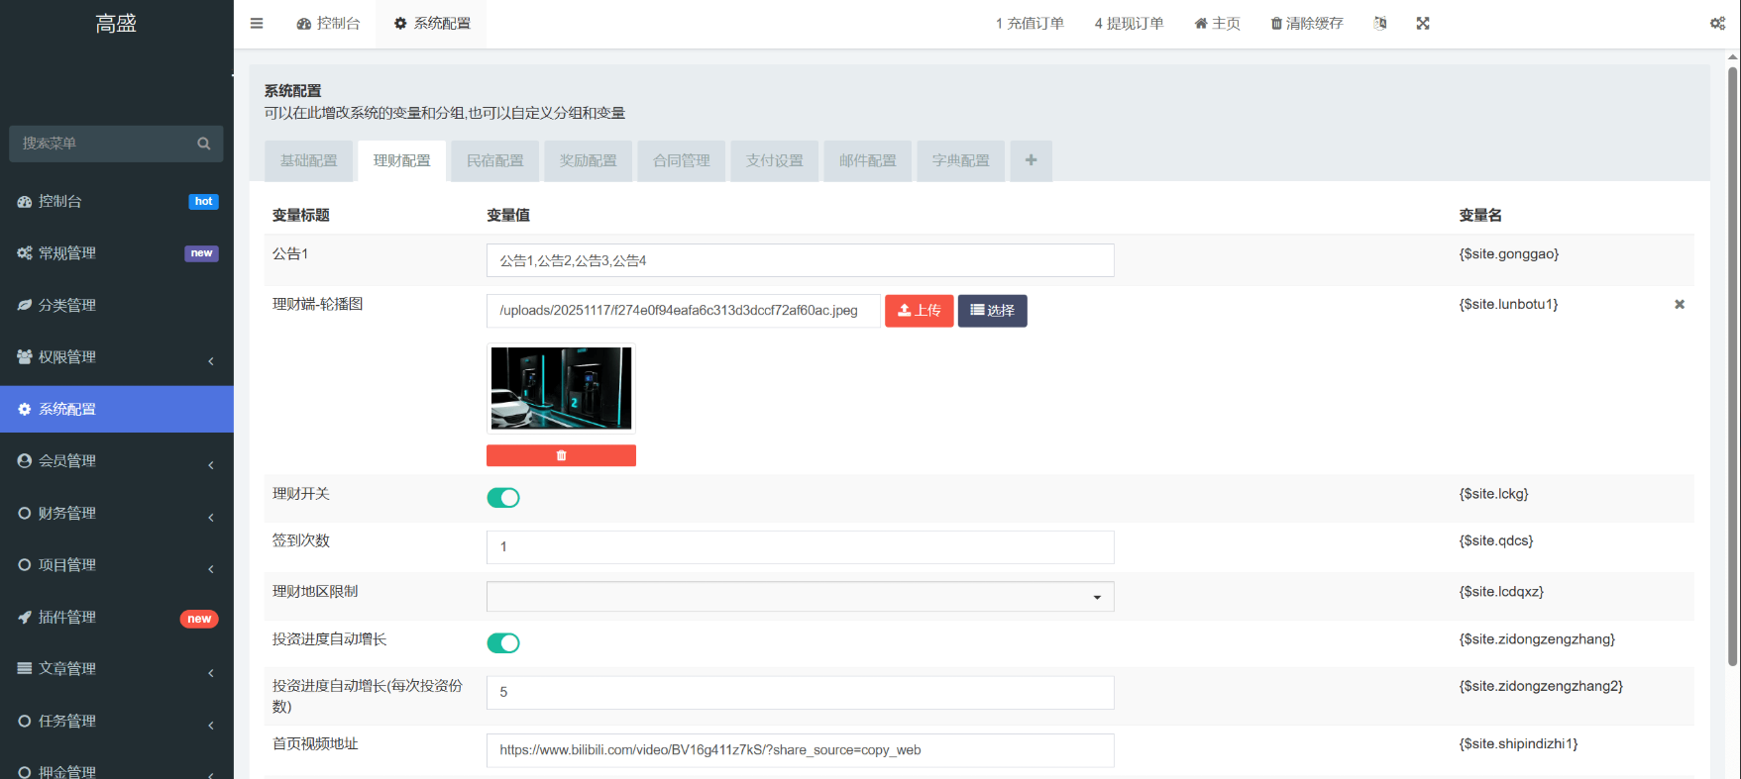Click the fullscreen expand icon

(x=1423, y=24)
